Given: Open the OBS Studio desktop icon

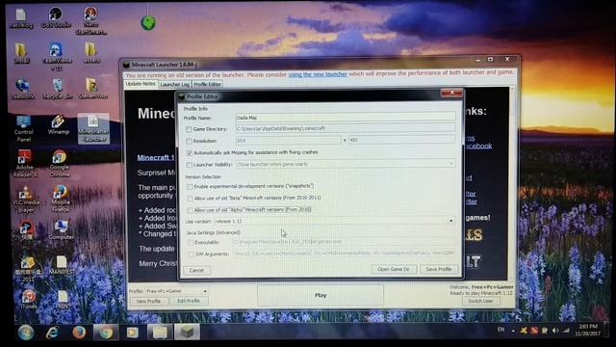Looking at the screenshot, I should coord(56,17).
